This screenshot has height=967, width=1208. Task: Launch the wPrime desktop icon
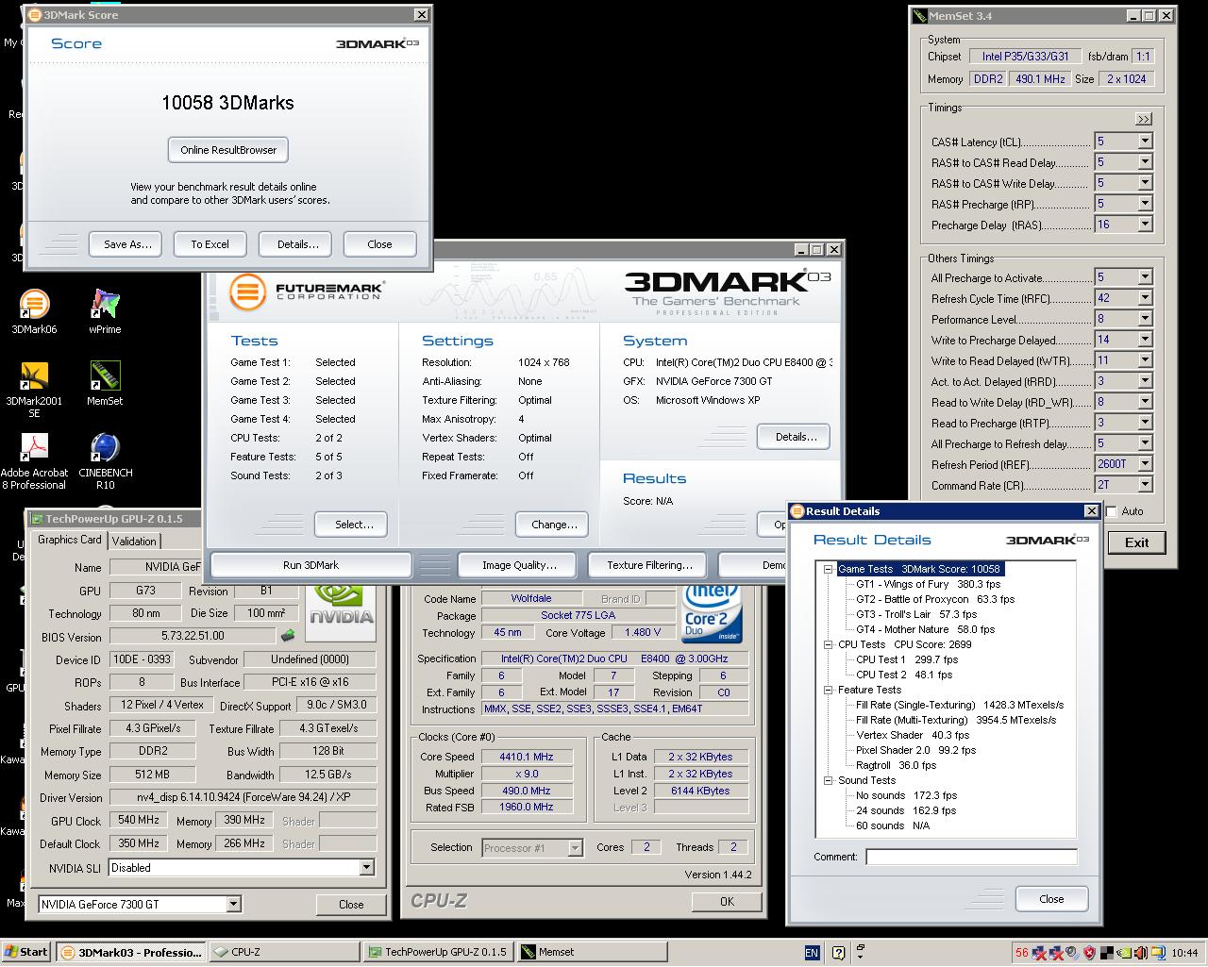point(105,312)
